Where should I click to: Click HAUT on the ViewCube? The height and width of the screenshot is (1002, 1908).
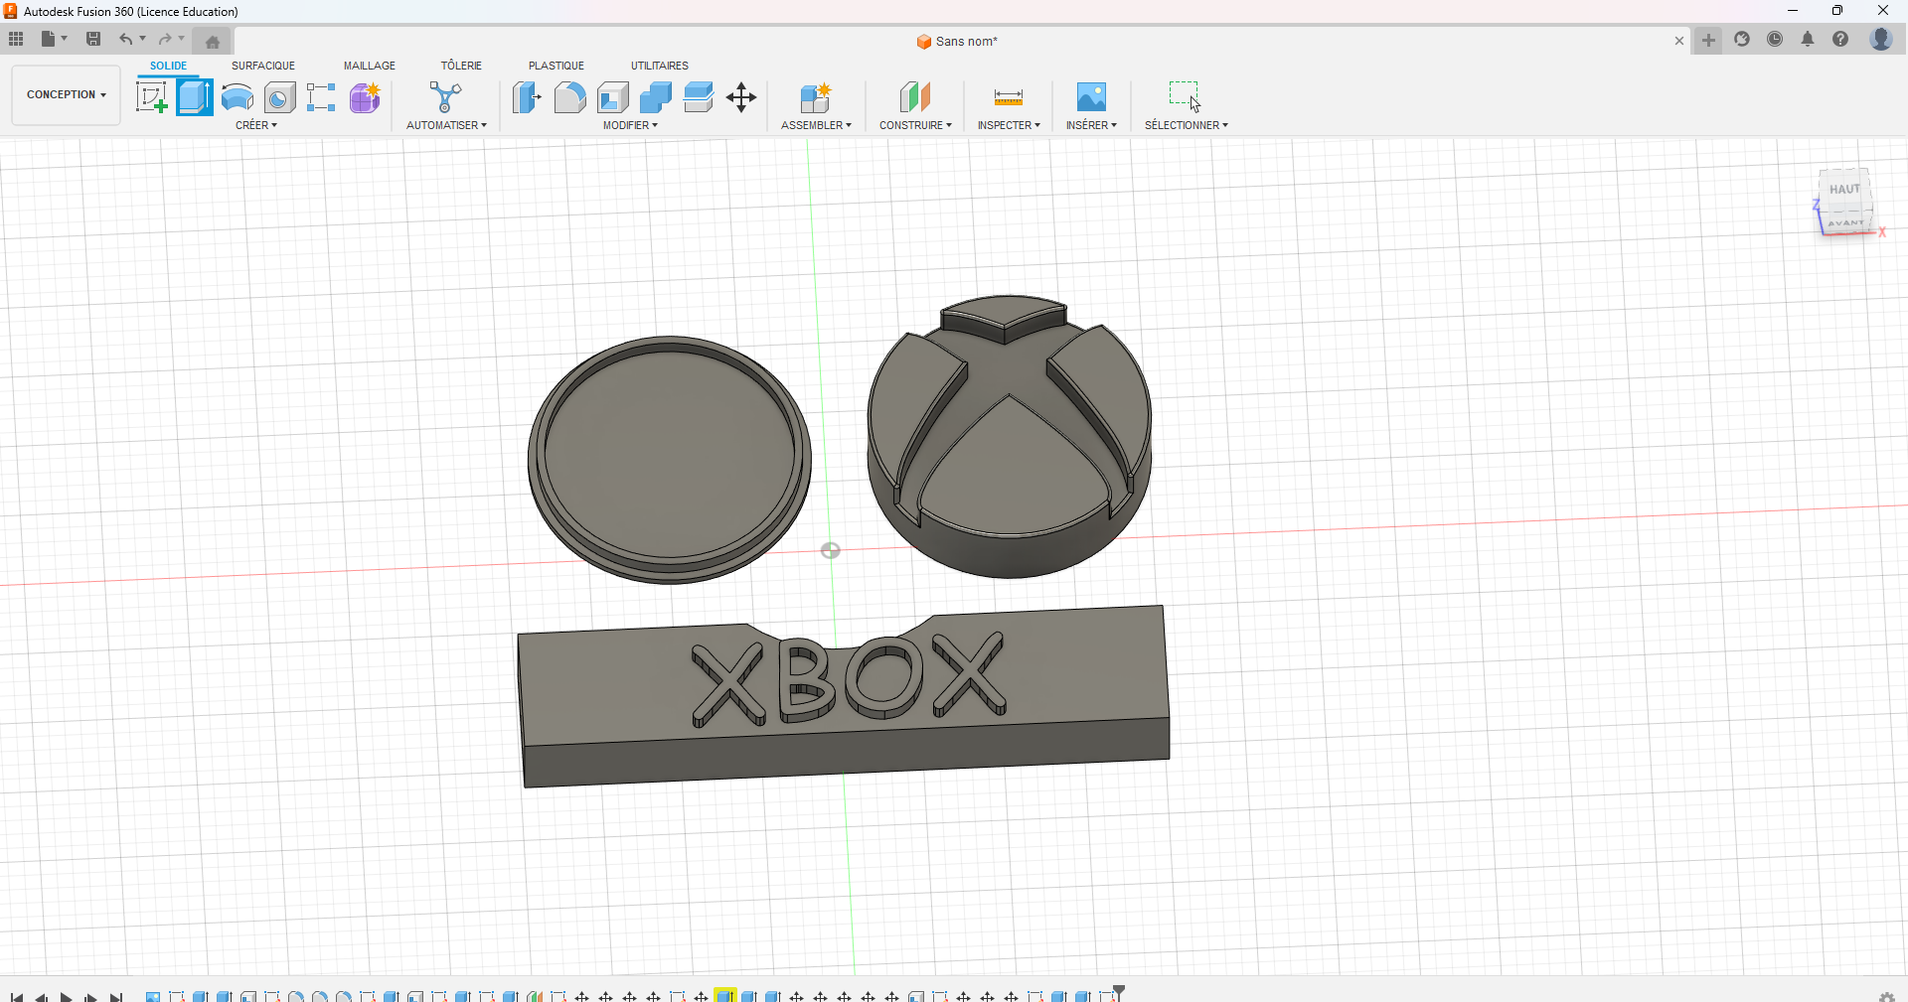click(x=1843, y=189)
